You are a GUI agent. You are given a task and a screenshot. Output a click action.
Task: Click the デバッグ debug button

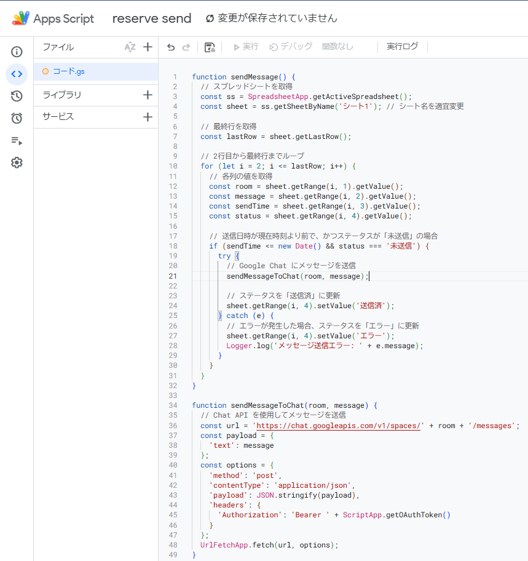(291, 47)
